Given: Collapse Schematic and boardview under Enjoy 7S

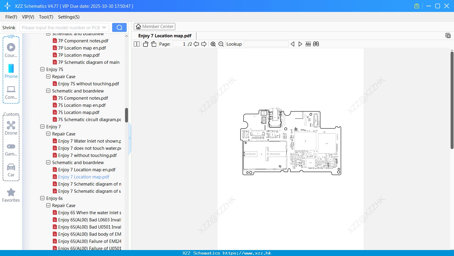Looking at the screenshot, I should (x=48, y=91).
